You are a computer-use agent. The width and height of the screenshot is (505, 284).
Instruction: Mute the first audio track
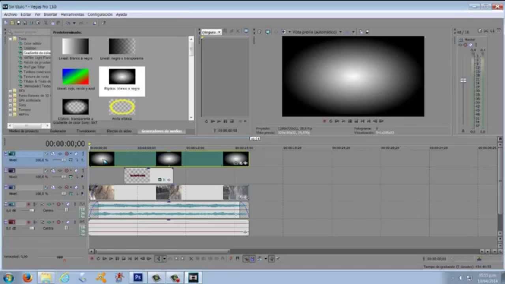(x=68, y=204)
